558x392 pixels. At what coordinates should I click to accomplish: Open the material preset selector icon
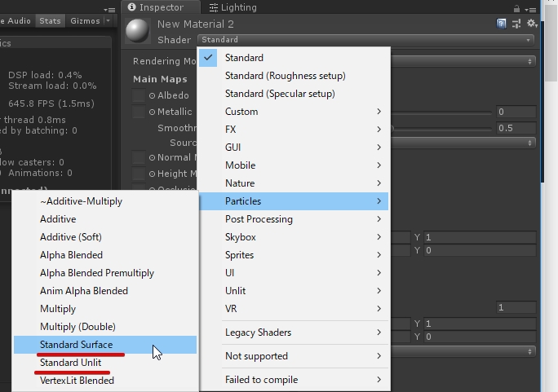(x=516, y=24)
